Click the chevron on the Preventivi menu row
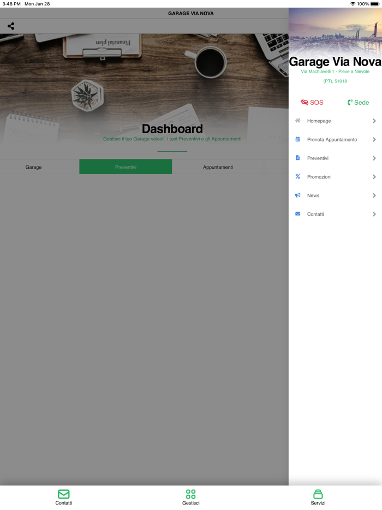The height and width of the screenshot is (510, 382). pos(374,158)
